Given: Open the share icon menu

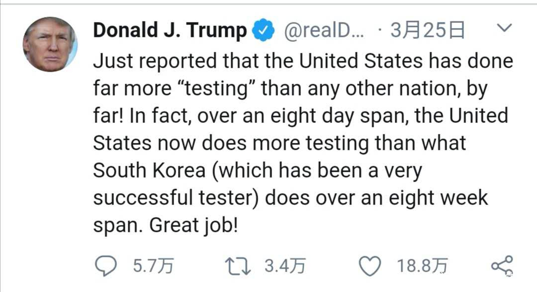Looking at the screenshot, I should 501,266.
